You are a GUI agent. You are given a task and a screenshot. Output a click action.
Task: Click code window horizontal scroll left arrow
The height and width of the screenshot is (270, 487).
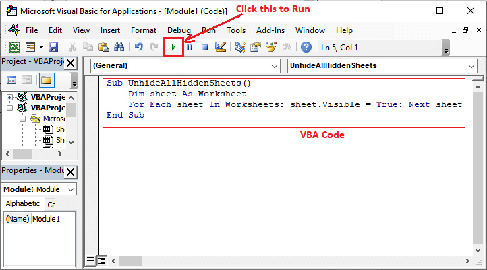click(114, 261)
